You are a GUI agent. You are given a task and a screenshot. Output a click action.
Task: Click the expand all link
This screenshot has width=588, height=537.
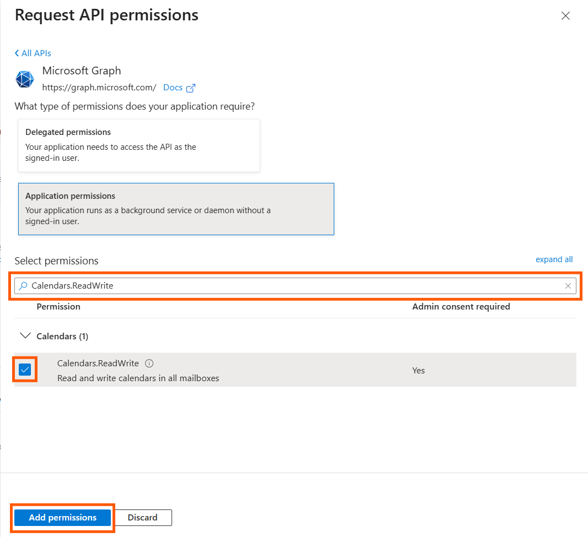tap(554, 259)
